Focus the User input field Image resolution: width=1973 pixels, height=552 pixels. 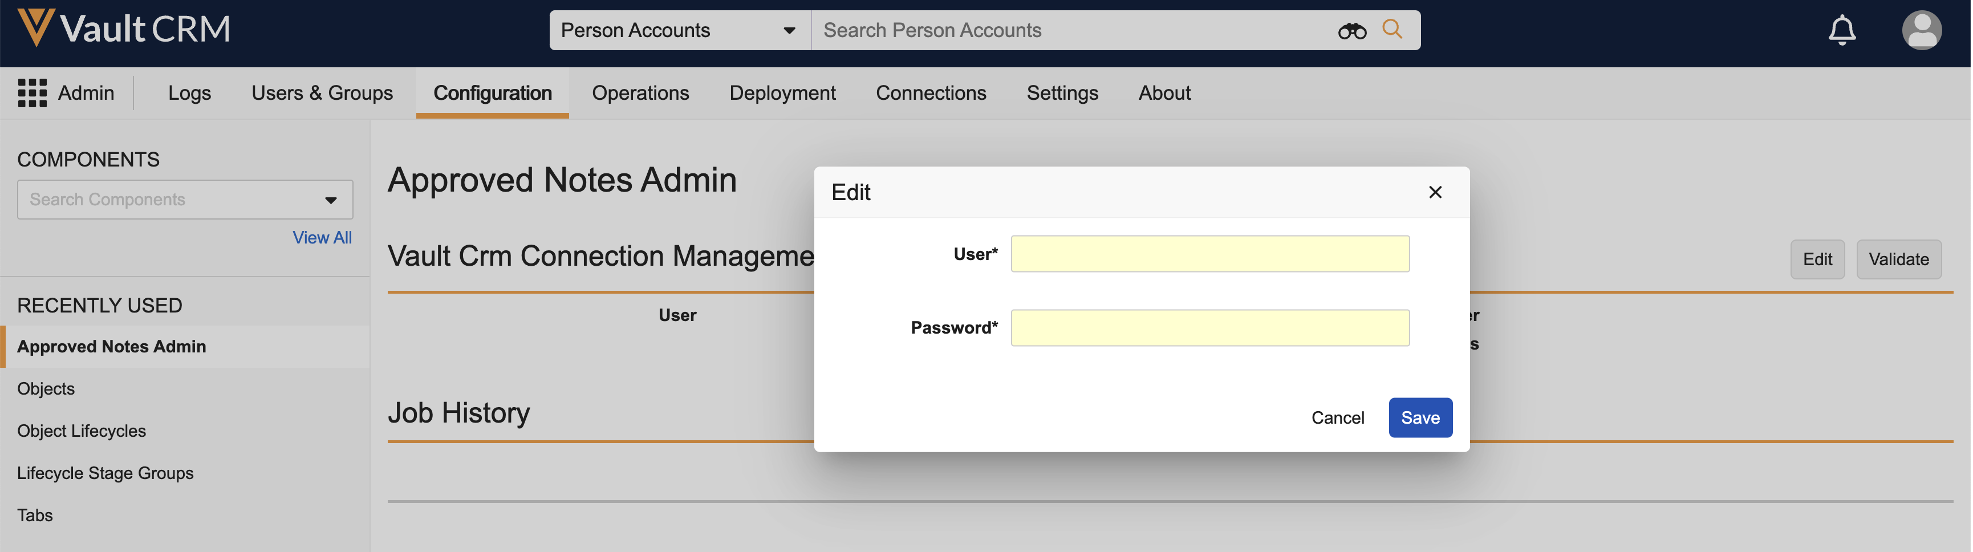[x=1209, y=254]
